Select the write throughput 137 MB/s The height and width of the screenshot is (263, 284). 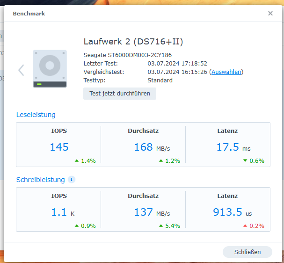152,212
